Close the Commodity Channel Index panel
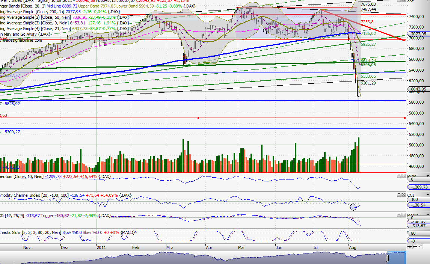This screenshot has height=264, width=430. [403, 195]
